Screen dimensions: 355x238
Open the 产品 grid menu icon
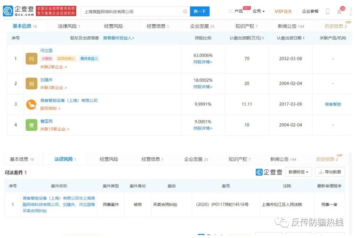coord(230,11)
